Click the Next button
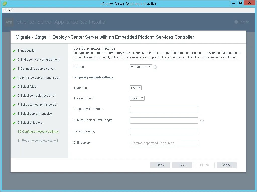 pos(182,165)
